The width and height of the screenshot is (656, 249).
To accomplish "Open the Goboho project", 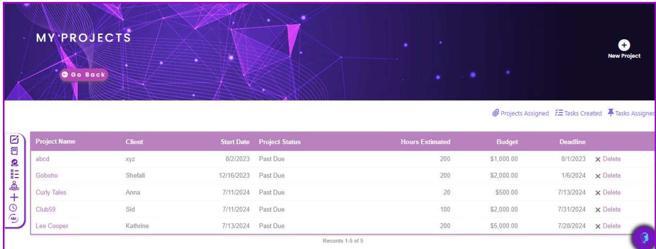I will pos(47,176).
